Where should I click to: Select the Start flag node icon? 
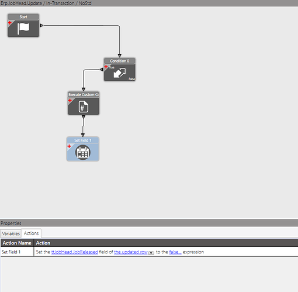23,28
